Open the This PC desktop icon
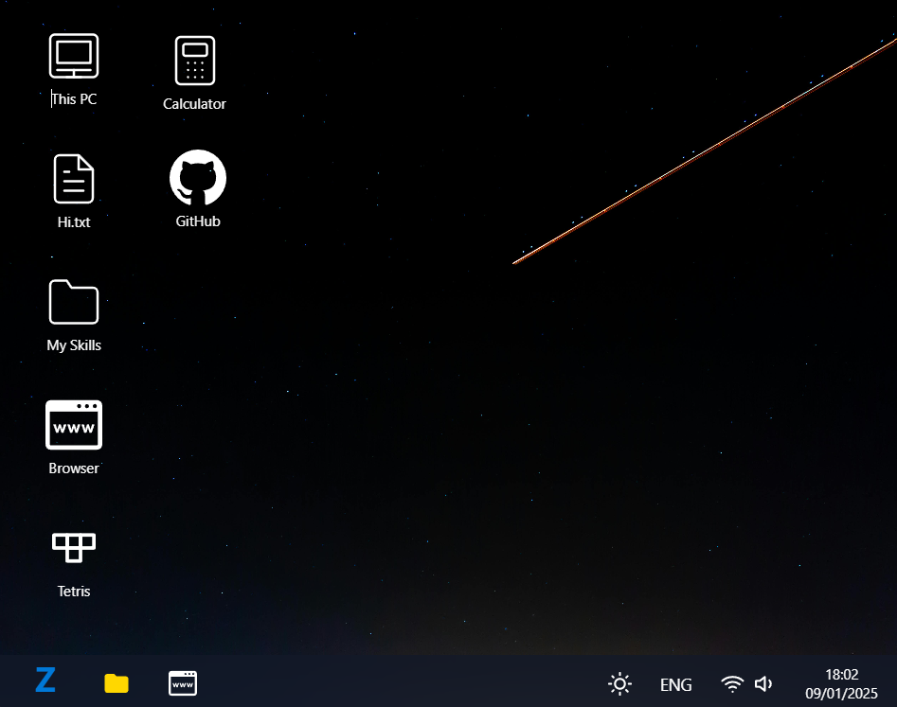897x707 pixels. [x=74, y=57]
